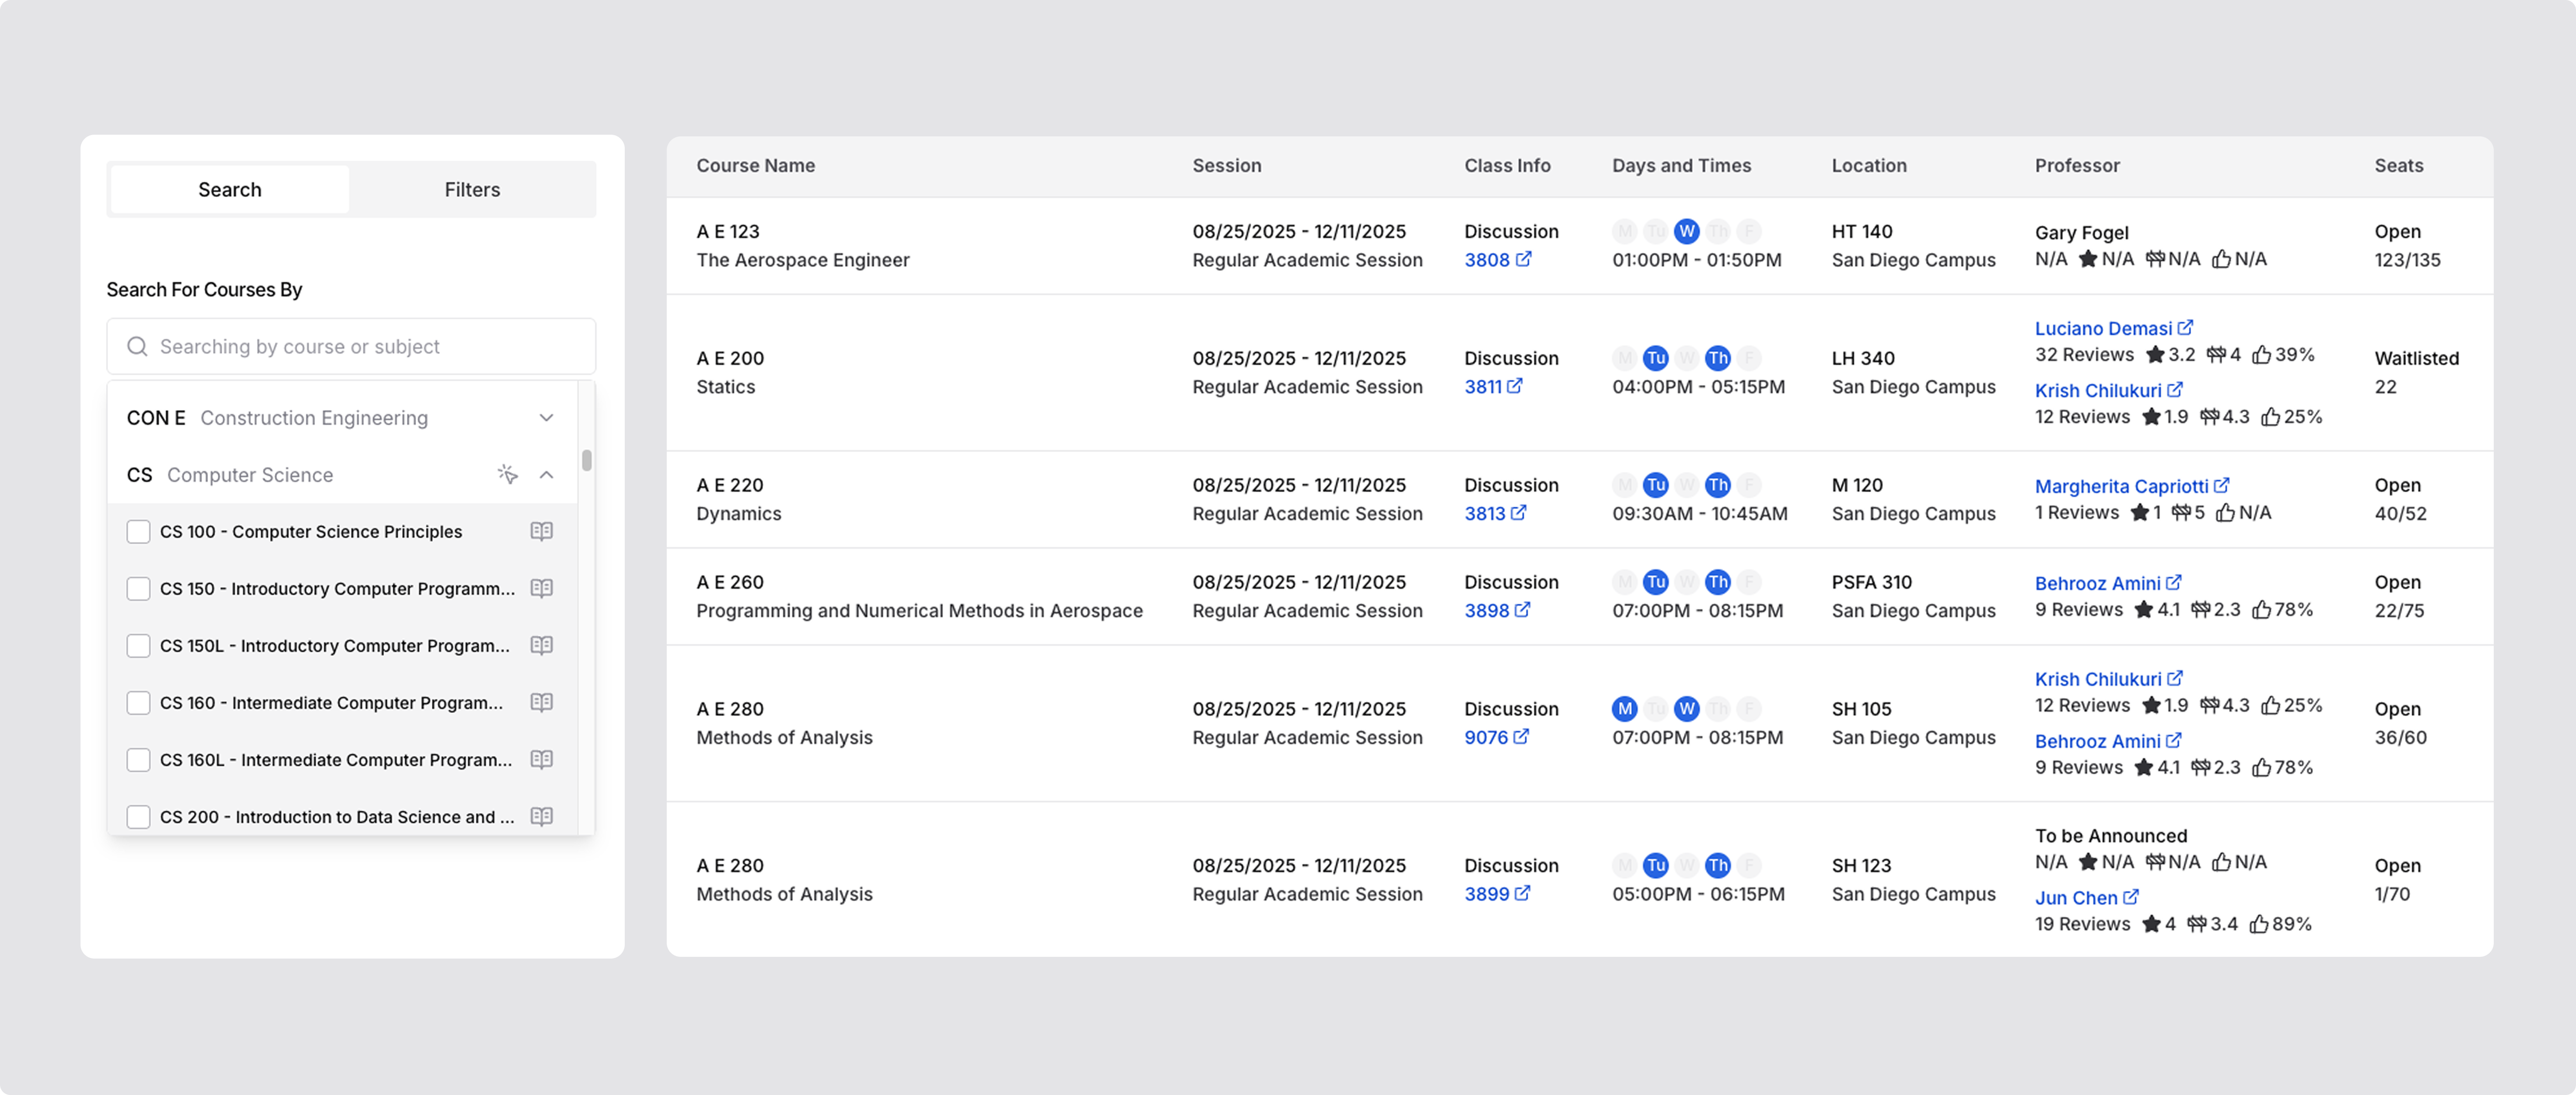
Task: Switch to the Filters tab
Action: 472,190
